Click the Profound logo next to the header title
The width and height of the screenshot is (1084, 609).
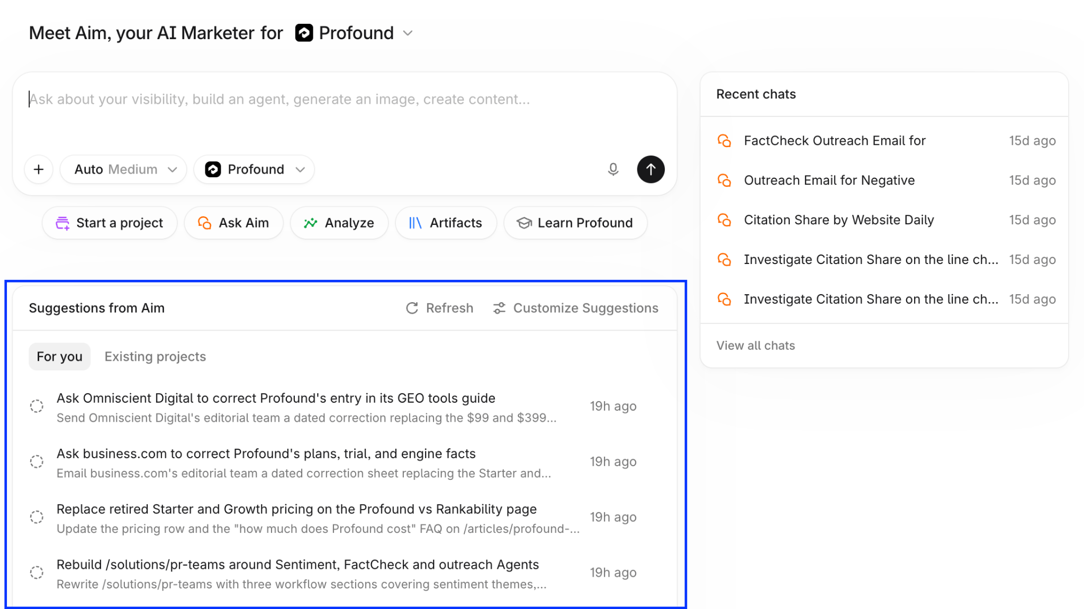click(x=304, y=33)
